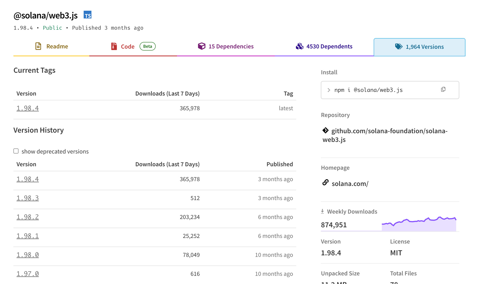
Task: Click the Dependents blocks icon
Action: [299, 46]
